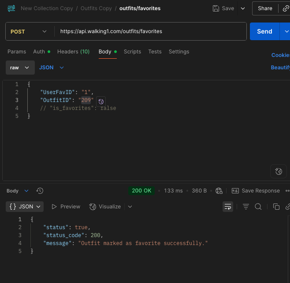290x283 pixels.
Task: Click the network globe lock icon
Action: click(x=219, y=191)
